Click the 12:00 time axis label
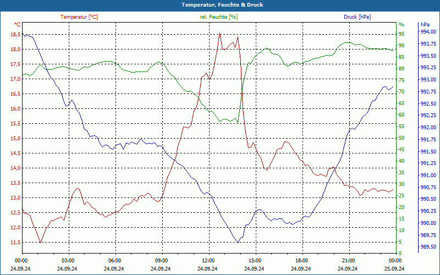 [208, 261]
